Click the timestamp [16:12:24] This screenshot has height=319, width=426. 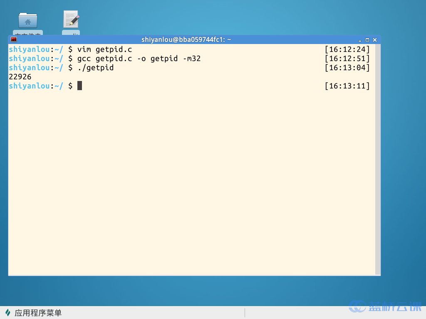pyautogui.click(x=347, y=49)
